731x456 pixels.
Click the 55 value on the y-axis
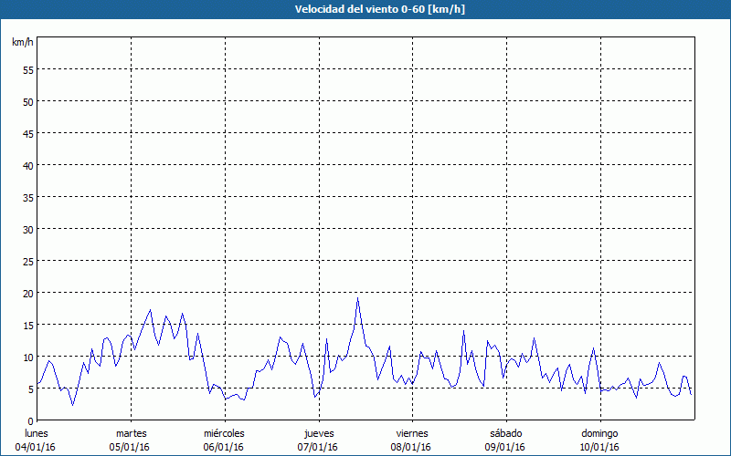tap(28, 69)
